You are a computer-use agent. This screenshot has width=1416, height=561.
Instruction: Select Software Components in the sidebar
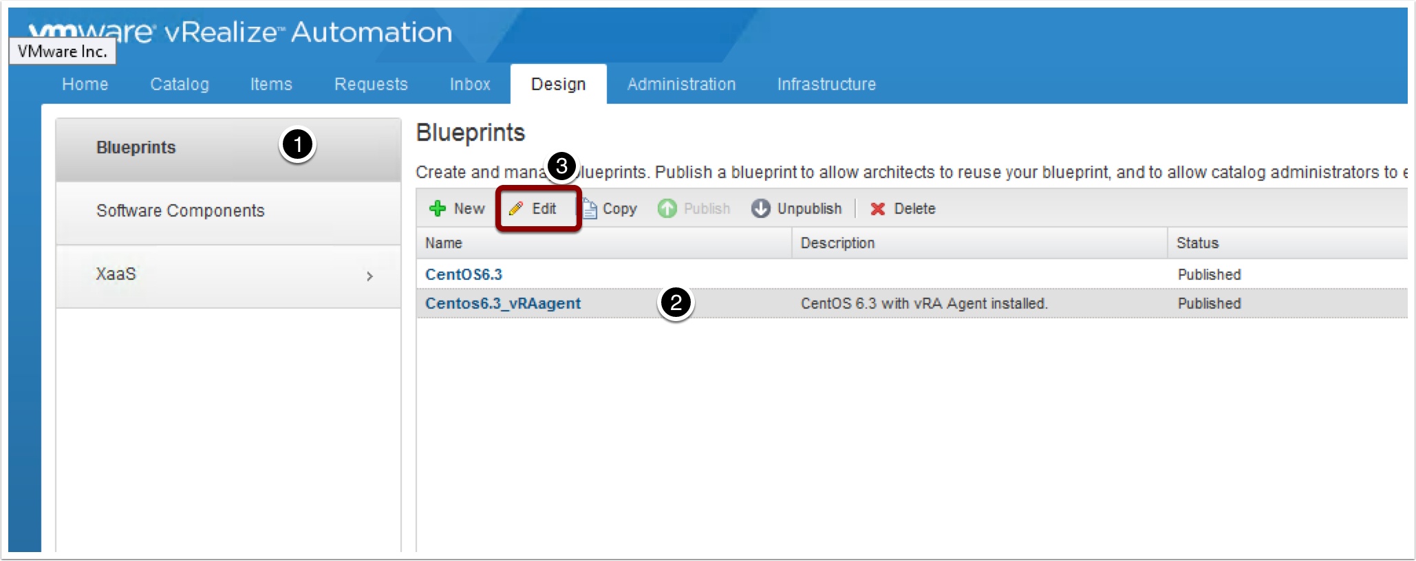pos(180,210)
